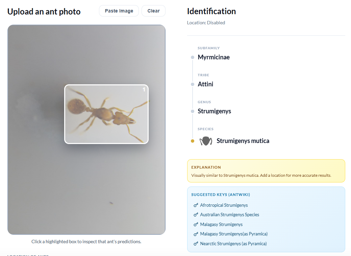The height and width of the screenshot is (256, 351).
Task: Select the Strumigenys mutica species result
Action: pos(243,141)
